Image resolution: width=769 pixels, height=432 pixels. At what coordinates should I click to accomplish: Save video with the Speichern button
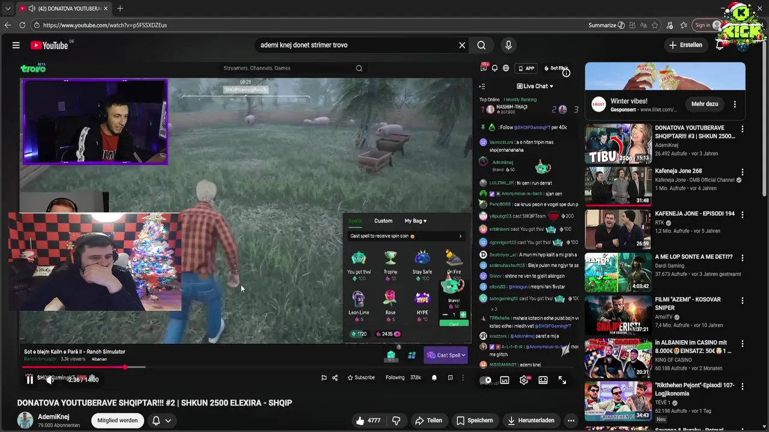click(475, 421)
